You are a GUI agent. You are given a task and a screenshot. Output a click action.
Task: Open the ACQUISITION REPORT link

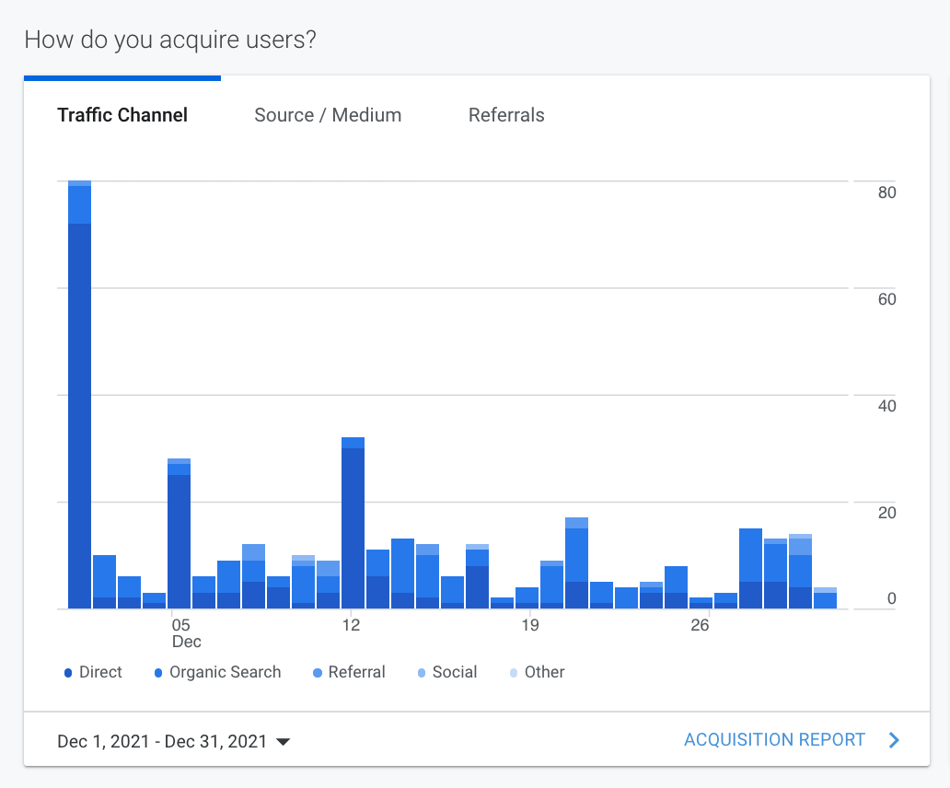tap(774, 739)
